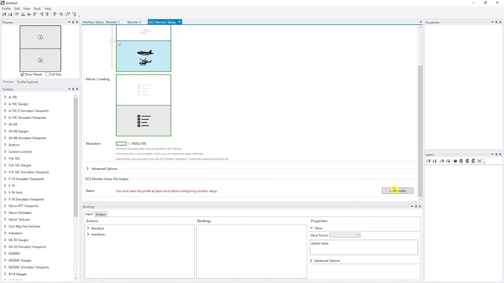
Task: Click the lower Menus / Loading monitor tile
Action: (144, 121)
